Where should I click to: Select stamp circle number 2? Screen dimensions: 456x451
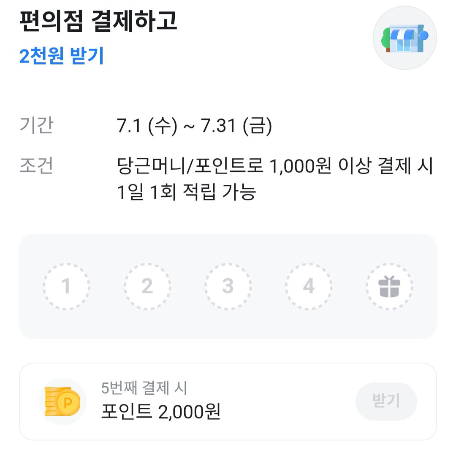(147, 286)
